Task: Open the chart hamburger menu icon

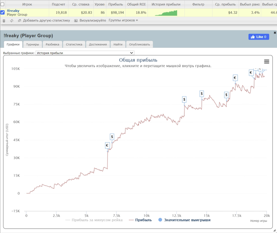Action: [x=267, y=61]
